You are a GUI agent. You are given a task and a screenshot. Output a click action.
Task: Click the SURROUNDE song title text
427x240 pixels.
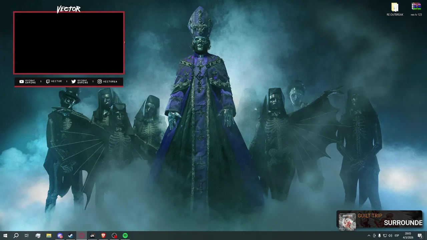tap(403, 223)
